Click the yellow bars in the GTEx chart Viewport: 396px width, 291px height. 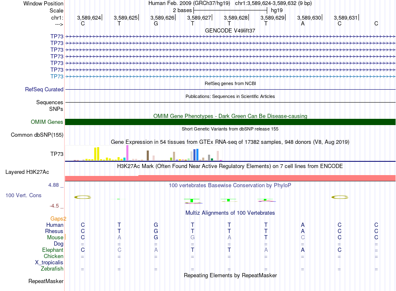tap(97, 154)
